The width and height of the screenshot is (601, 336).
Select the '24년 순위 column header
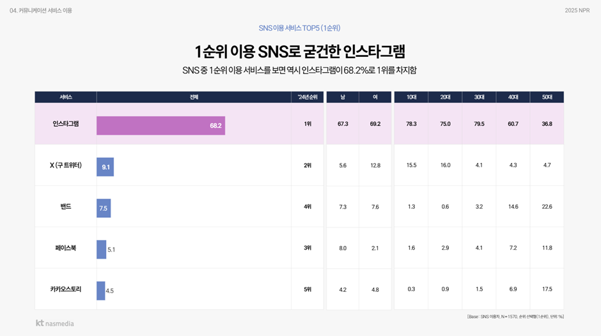pos(308,97)
